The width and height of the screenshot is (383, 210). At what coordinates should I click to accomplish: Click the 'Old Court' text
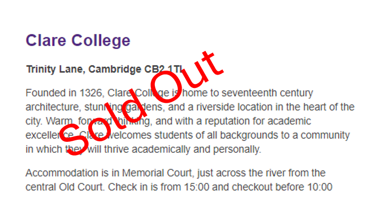[x=80, y=187]
